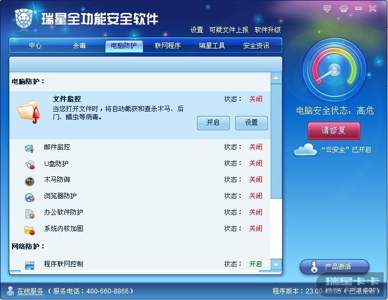Screen dimensions: 388x300
Task: Close the Rising security window
Action: [x=372, y=9]
